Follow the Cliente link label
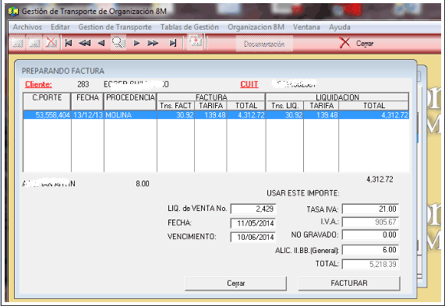The height and width of the screenshot is (306, 445). coord(39,84)
